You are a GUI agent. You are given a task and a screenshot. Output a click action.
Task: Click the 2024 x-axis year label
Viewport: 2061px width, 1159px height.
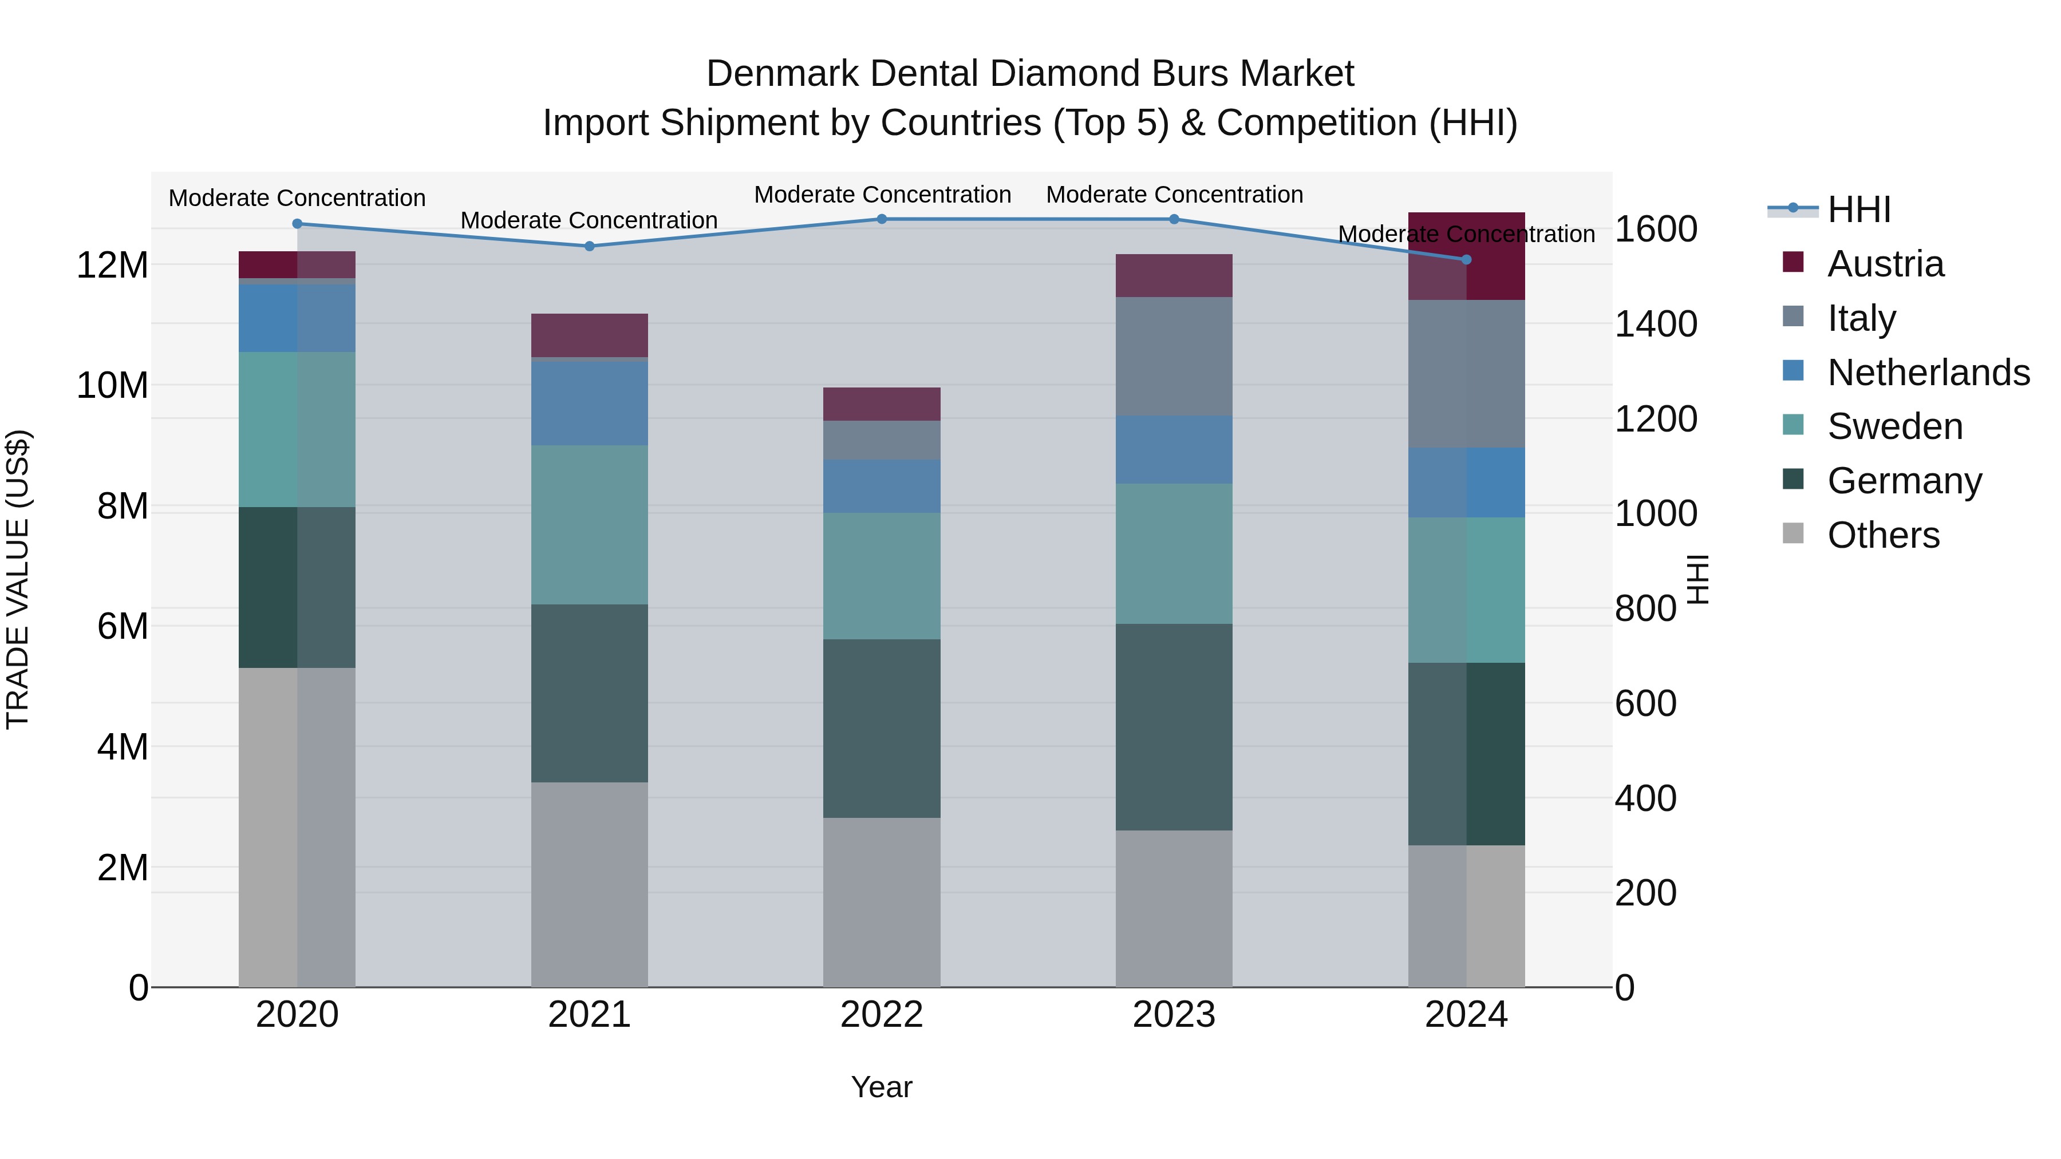1467,1015
